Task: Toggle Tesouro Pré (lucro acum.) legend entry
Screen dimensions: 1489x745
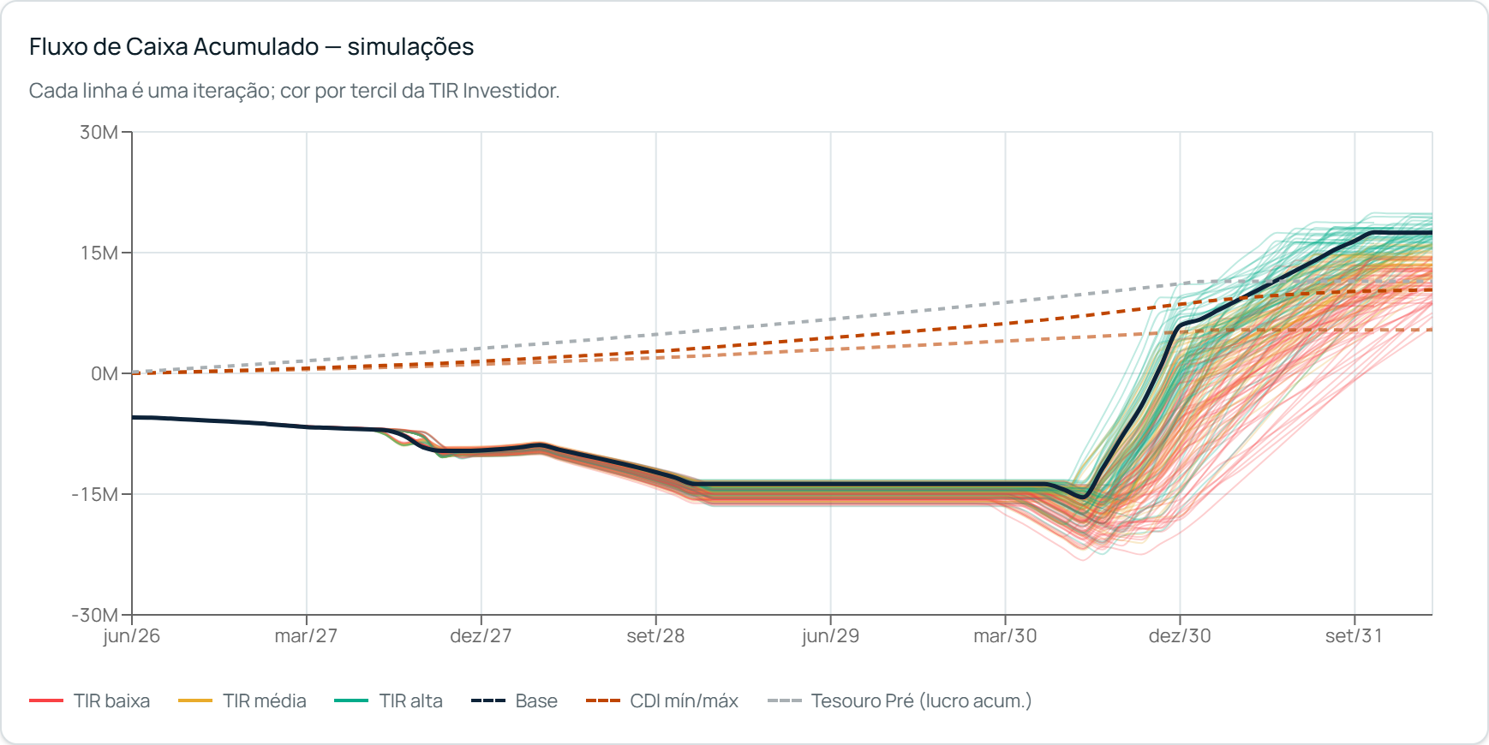Action: tap(900, 700)
